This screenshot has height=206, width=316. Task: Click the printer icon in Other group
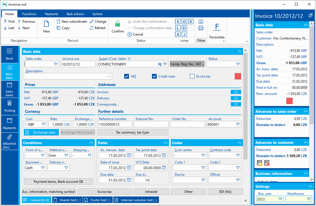click(201, 28)
